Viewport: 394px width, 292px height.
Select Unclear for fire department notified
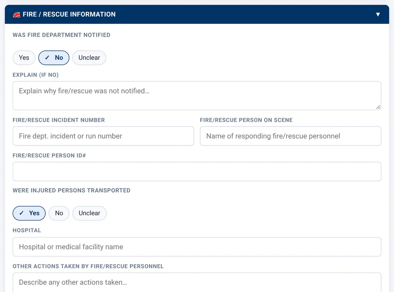click(x=89, y=58)
